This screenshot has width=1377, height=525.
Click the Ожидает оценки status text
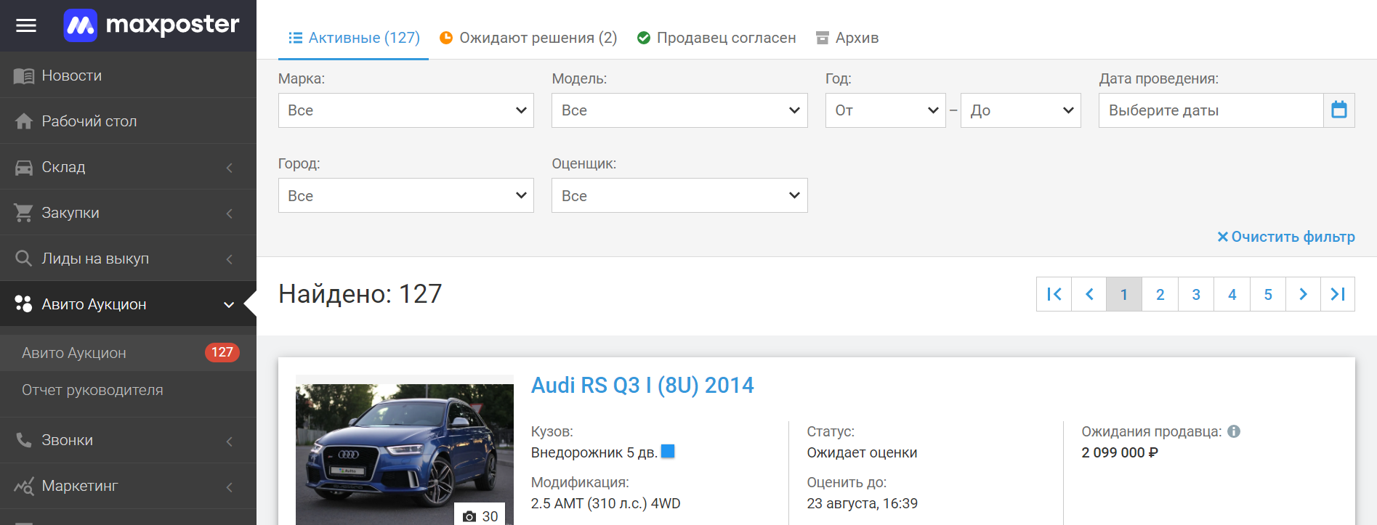click(x=862, y=452)
